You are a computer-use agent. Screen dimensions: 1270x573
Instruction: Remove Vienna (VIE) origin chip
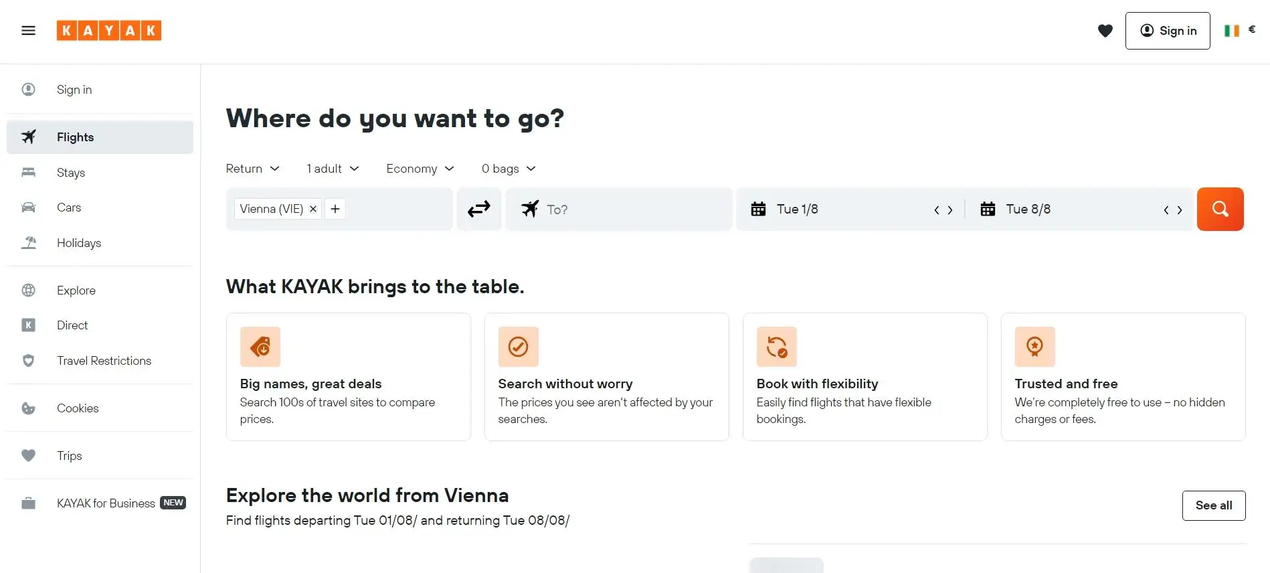pos(312,209)
